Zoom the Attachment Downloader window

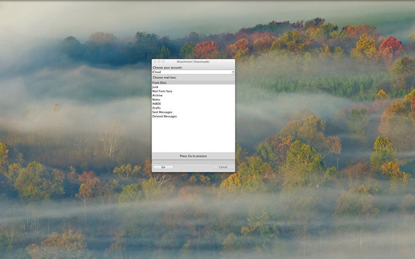[164, 62]
